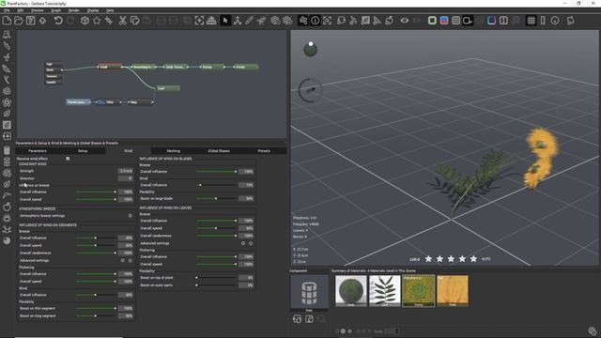Open the Help menu
601x338 pixels.
pyautogui.click(x=110, y=10)
